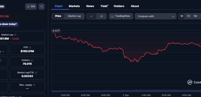Image resolution: width=201 pixels, height=97 pixels.
Task: Toggle chart to Market cap mode
Action: (x=74, y=16)
